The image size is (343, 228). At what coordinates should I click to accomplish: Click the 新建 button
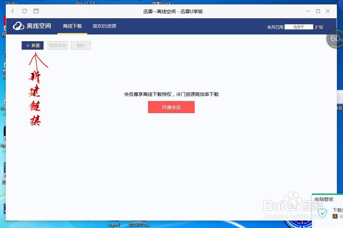point(33,46)
